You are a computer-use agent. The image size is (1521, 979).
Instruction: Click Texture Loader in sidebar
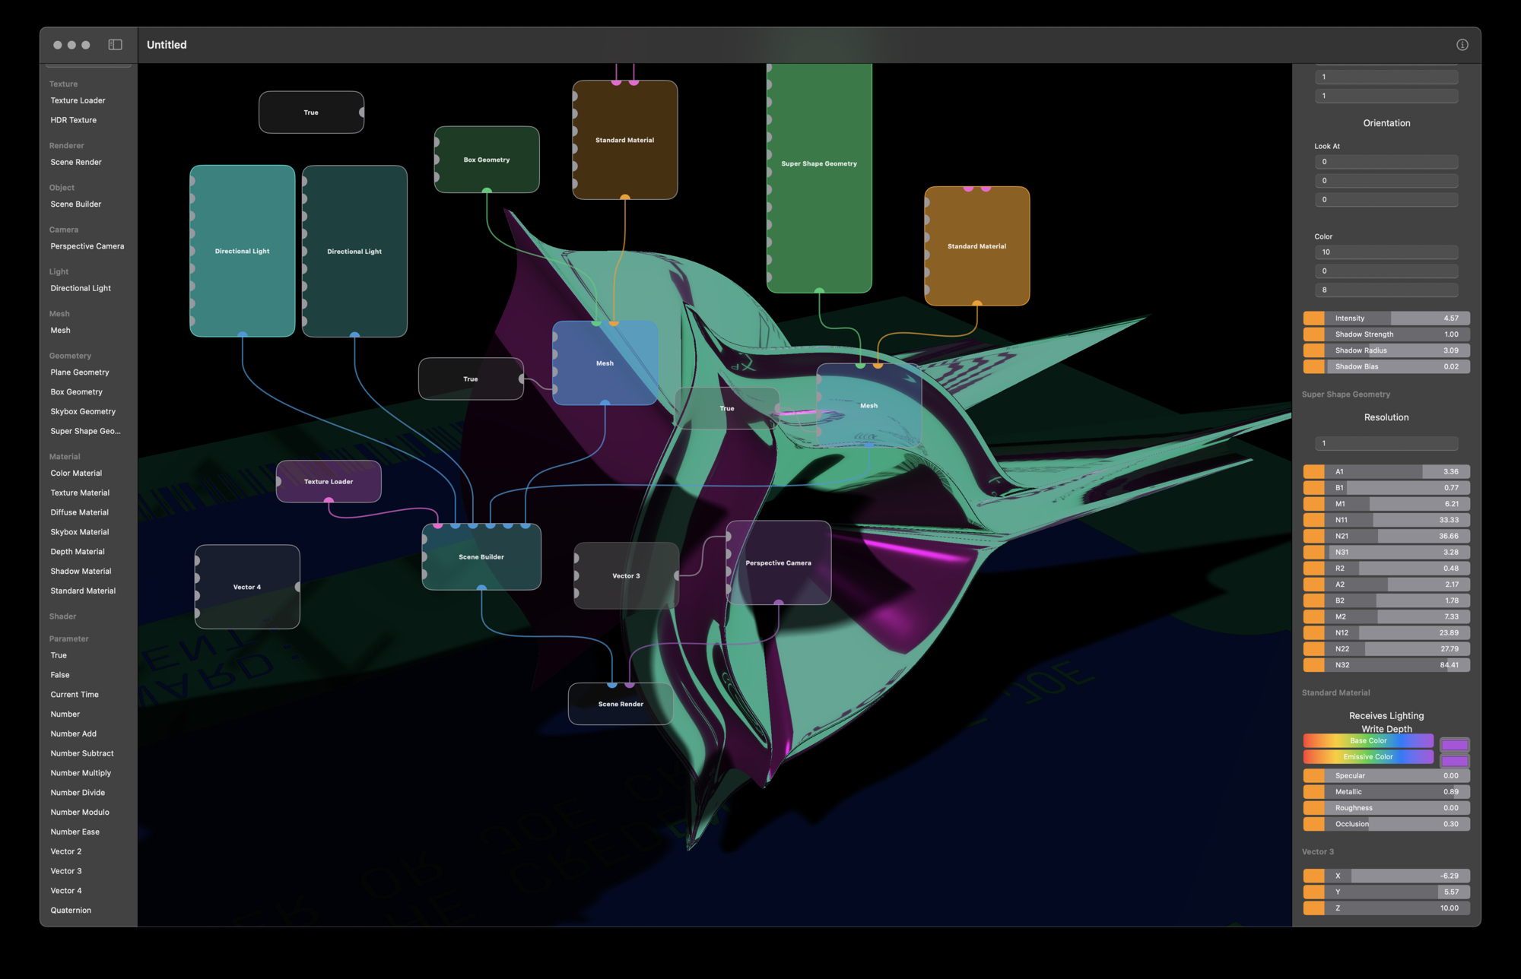pyautogui.click(x=78, y=100)
